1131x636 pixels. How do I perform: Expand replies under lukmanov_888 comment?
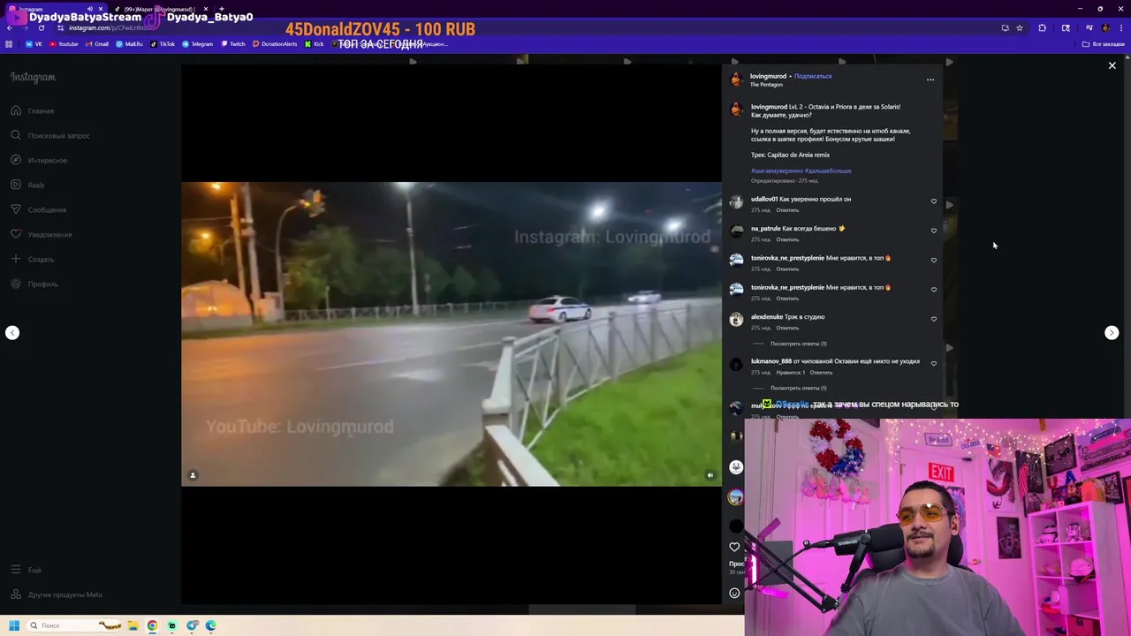point(798,388)
